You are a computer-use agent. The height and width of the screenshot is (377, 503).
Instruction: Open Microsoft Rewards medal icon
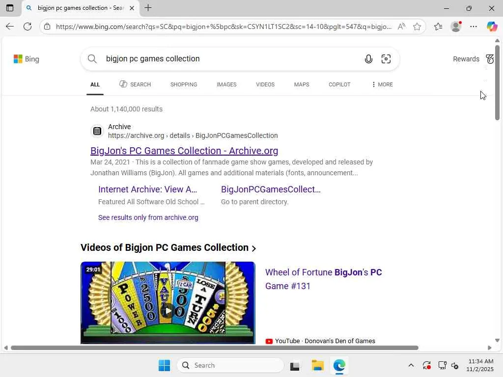pos(490,59)
